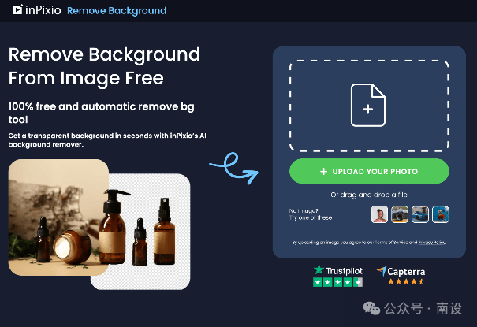Open the Terms of Service link
Image resolution: width=477 pixels, height=327 pixels.
[392, 243]
